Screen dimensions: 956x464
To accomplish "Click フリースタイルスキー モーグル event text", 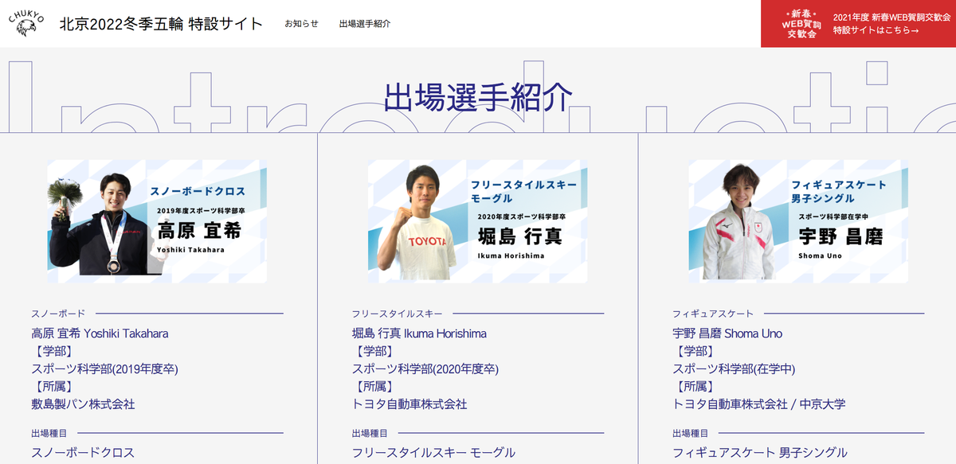I will click(433, 452).
